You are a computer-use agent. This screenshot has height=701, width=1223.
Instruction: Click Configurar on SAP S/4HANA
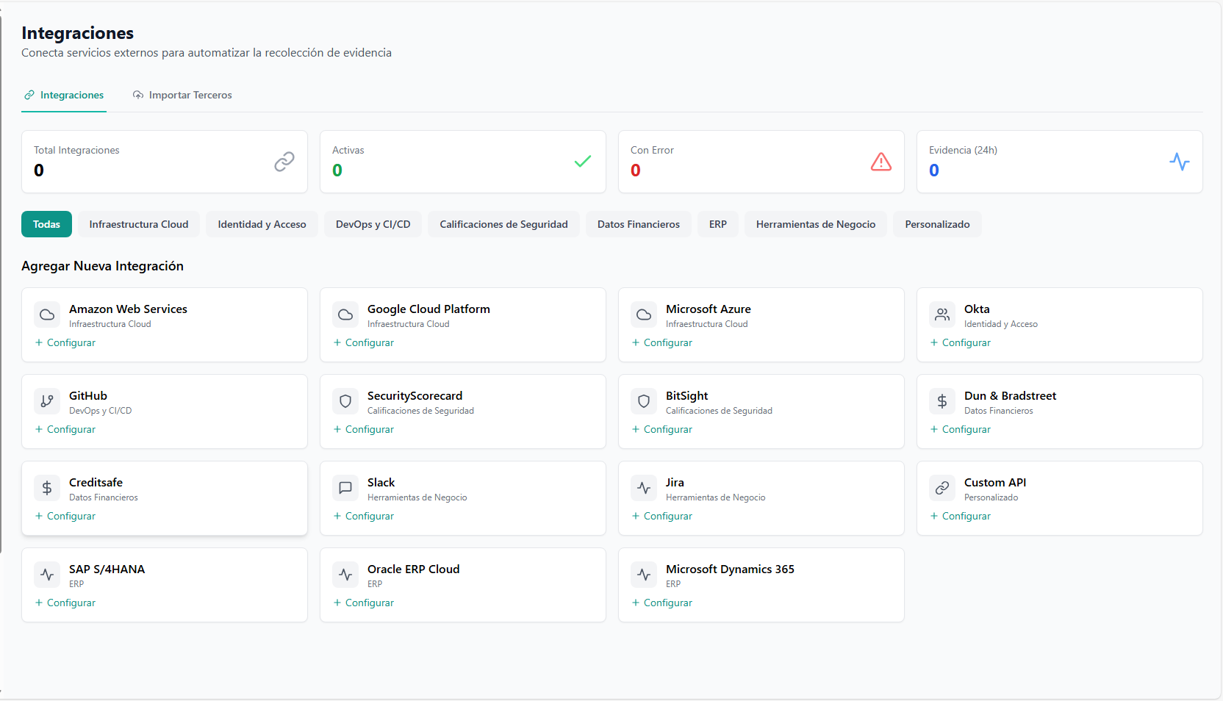pos(65,603)
